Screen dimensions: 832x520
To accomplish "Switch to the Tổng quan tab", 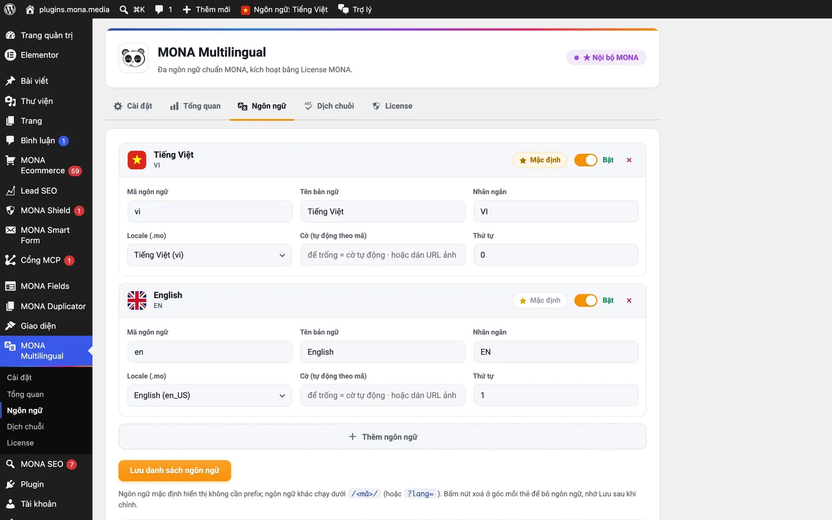I will pos(196,106).
